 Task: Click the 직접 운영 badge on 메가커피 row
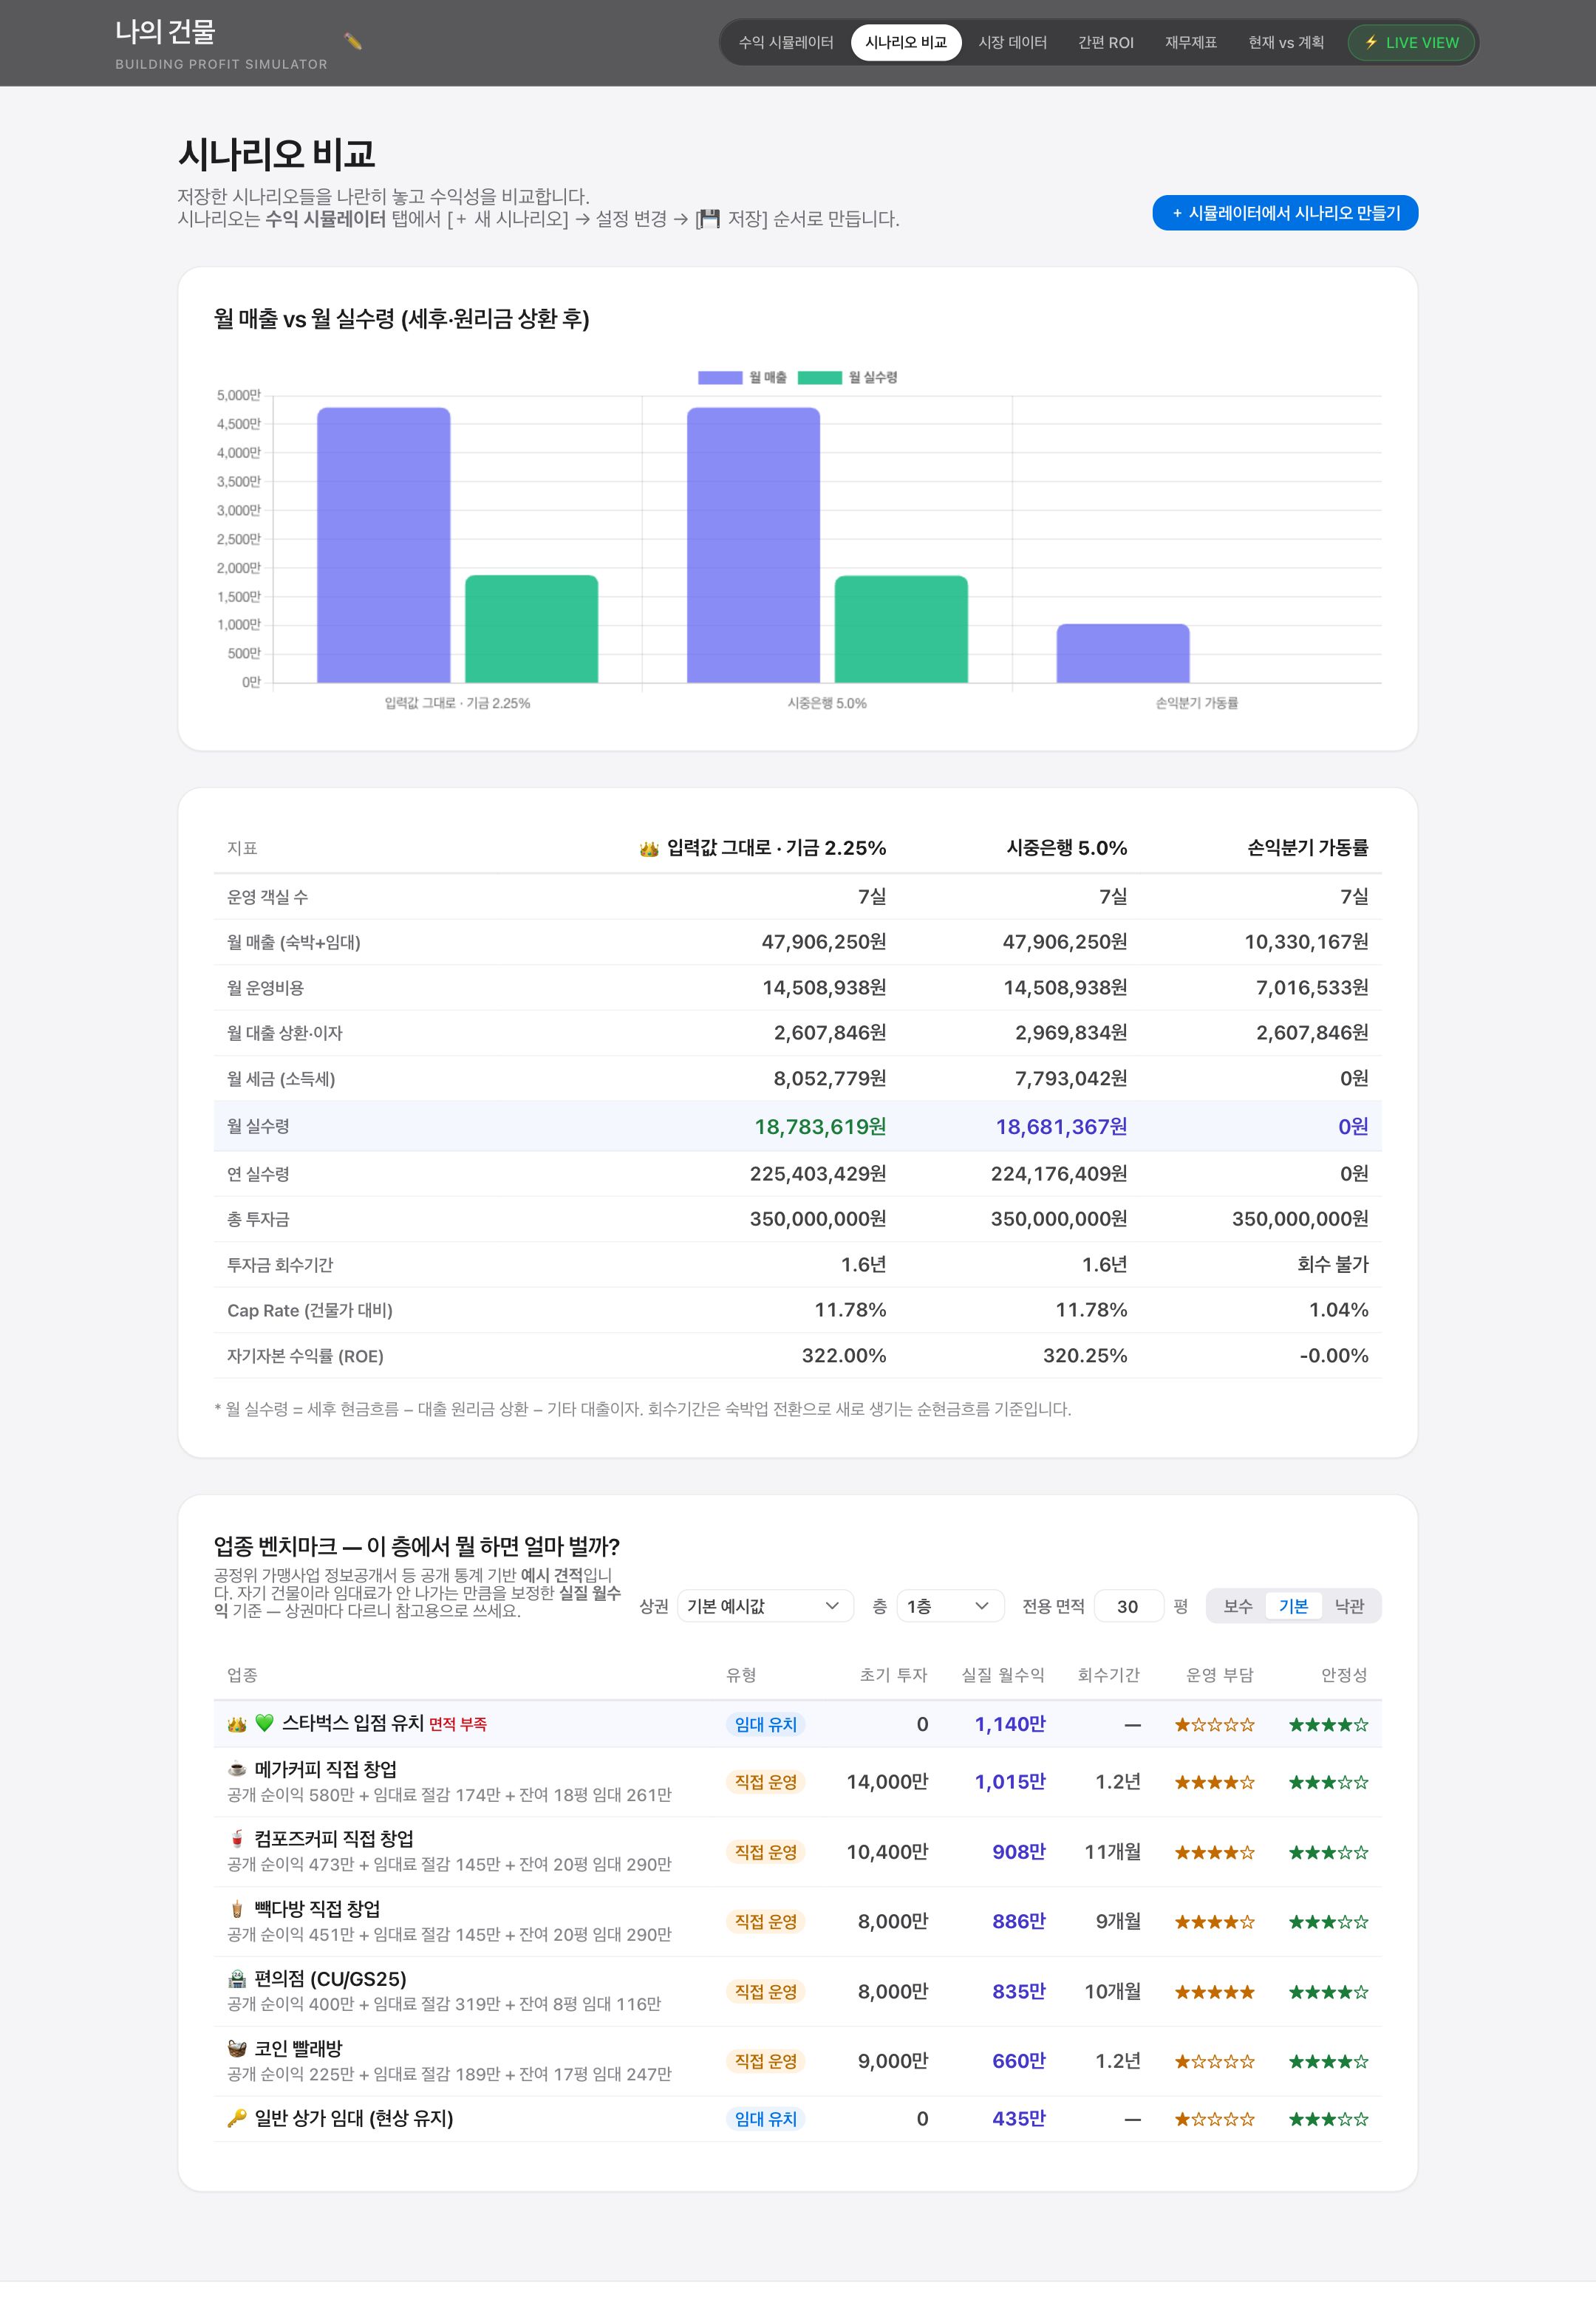pyautogui.click(x=766, y=1781)
